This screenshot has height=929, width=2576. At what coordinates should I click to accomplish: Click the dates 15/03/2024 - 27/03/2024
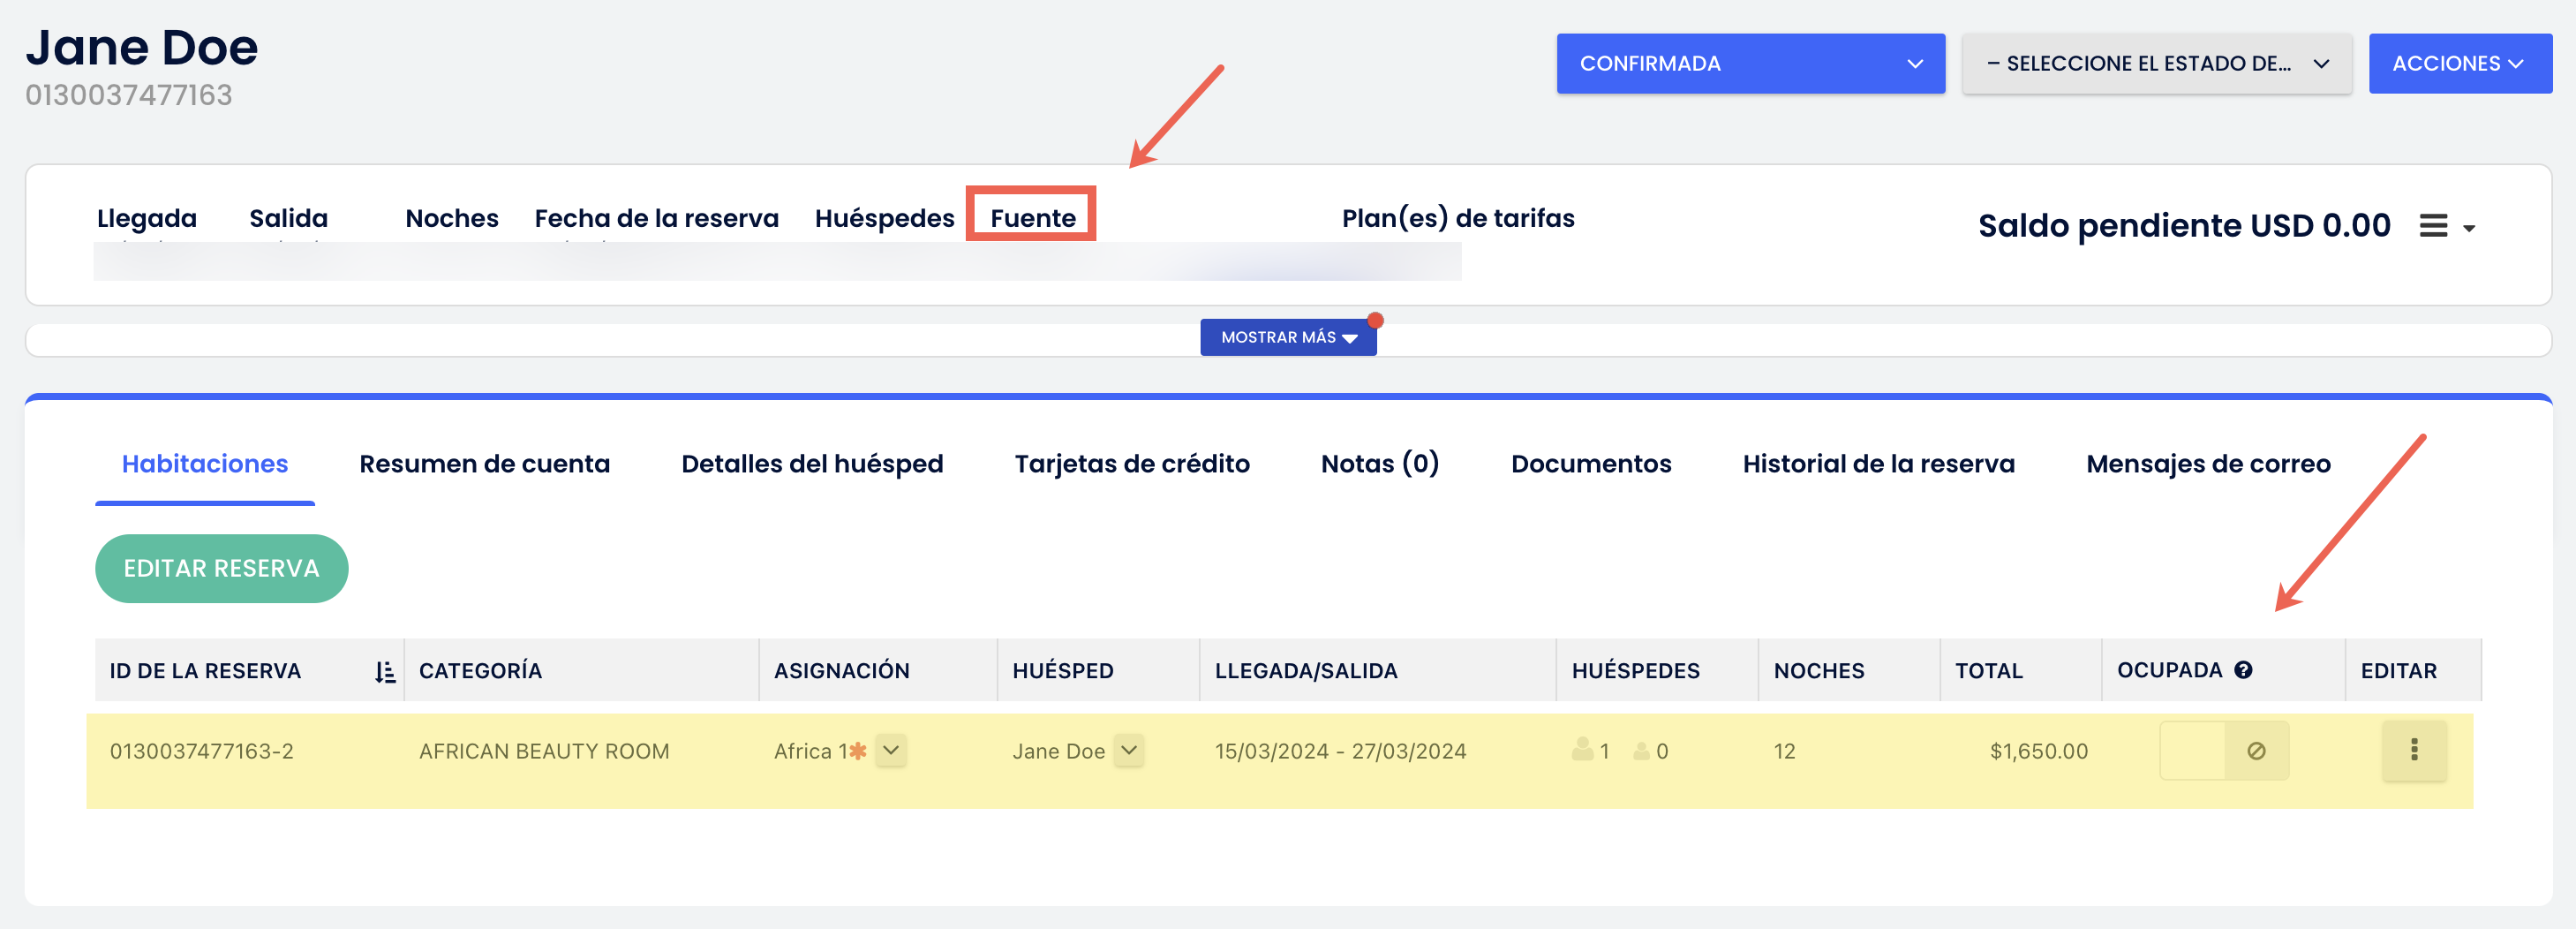[x=1340, y=751]
